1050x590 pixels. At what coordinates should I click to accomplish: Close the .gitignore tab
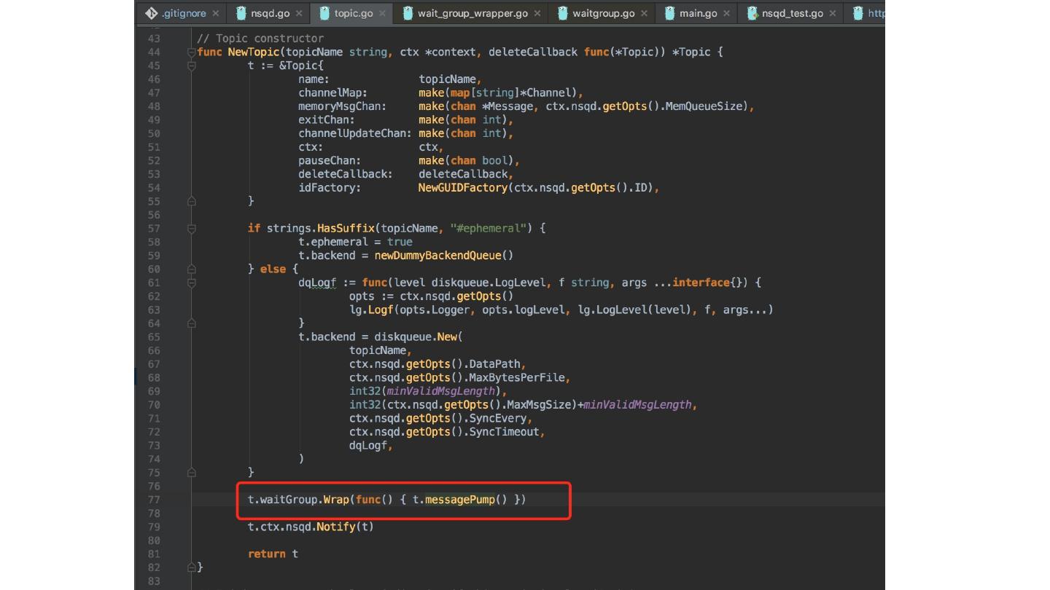216,13
